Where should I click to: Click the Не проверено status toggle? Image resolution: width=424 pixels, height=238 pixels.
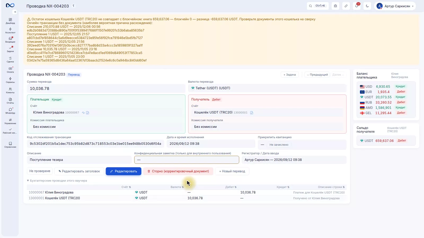(40, 171)
